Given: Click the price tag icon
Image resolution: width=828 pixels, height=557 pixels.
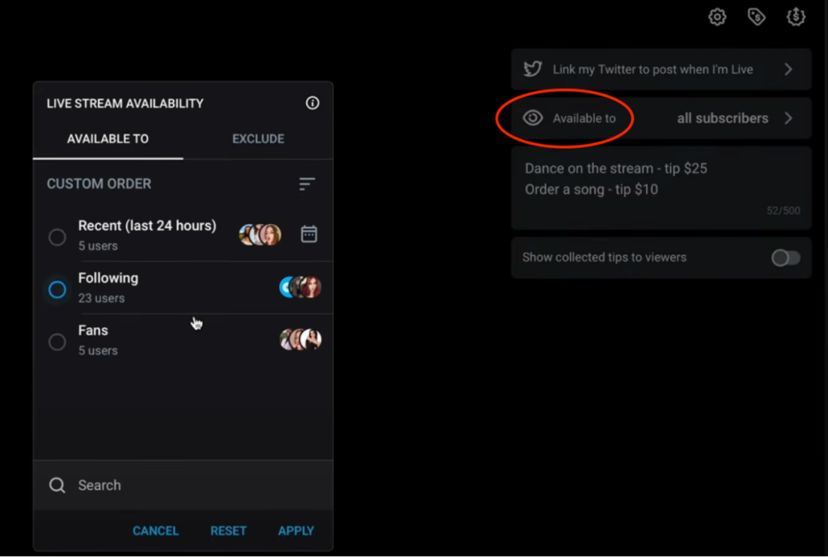Looking at the screenshot, I should pos(756,17).
